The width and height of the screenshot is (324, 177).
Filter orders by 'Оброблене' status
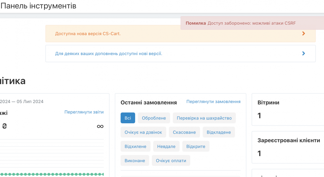point(154,118)
